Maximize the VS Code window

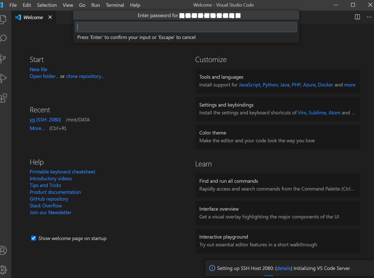click(x=353, y=5)
